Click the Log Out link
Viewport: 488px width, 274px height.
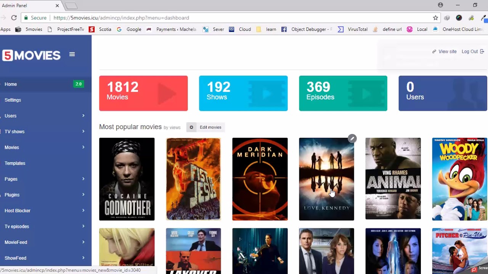tap(473, 51)
